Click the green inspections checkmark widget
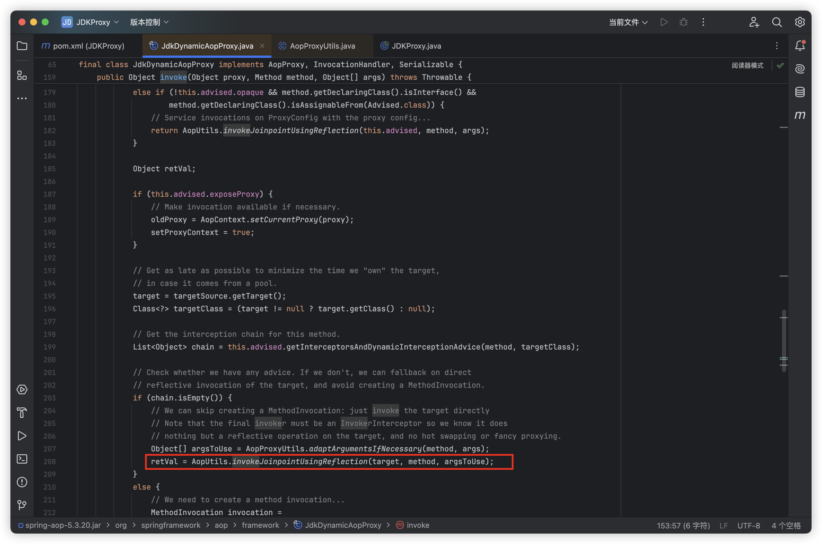Image resolution: width=822 pixels, height=544 pixels. [x=780, y=65]
